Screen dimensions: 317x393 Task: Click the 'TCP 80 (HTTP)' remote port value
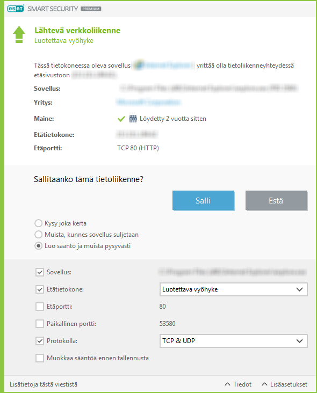[x=138, y=148]
